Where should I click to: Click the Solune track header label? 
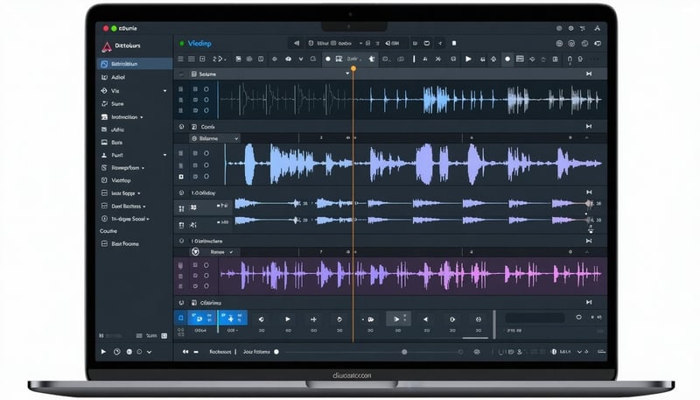207,74
